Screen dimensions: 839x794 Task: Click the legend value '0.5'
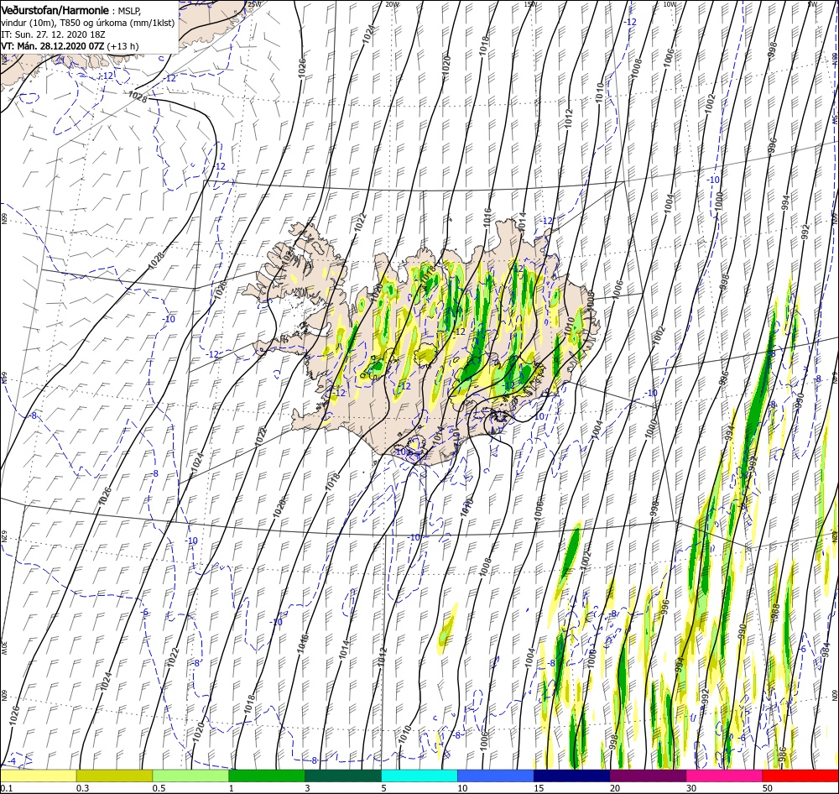[x=159, y=787]
